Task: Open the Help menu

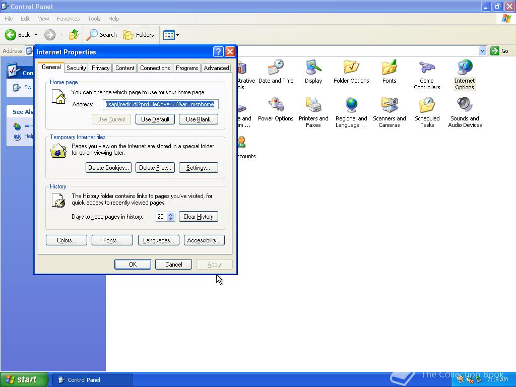Action: pos(113,19)
